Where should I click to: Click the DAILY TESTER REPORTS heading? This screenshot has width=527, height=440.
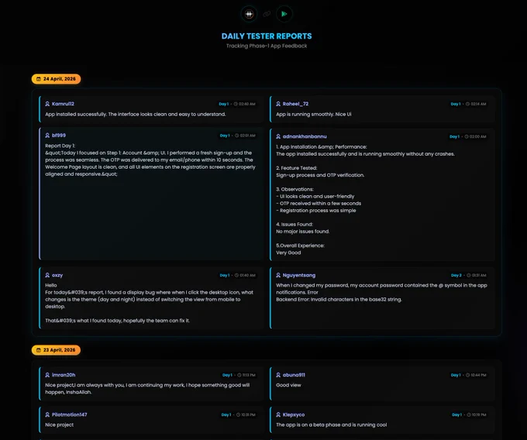(x=267, y=36)
